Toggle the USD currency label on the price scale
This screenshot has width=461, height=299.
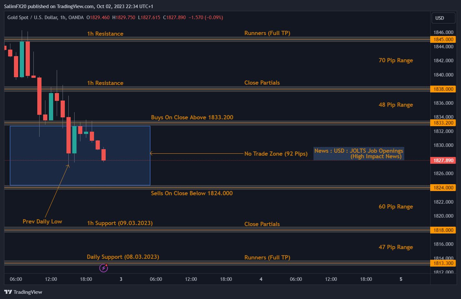click(443, 18)
